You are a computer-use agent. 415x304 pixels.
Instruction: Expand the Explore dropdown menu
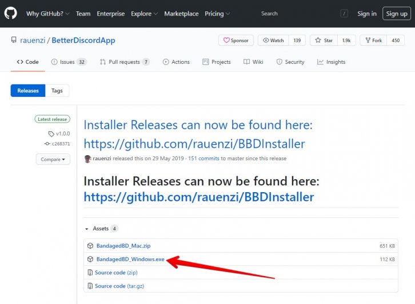pyautogui.click(x=144, y=14)
